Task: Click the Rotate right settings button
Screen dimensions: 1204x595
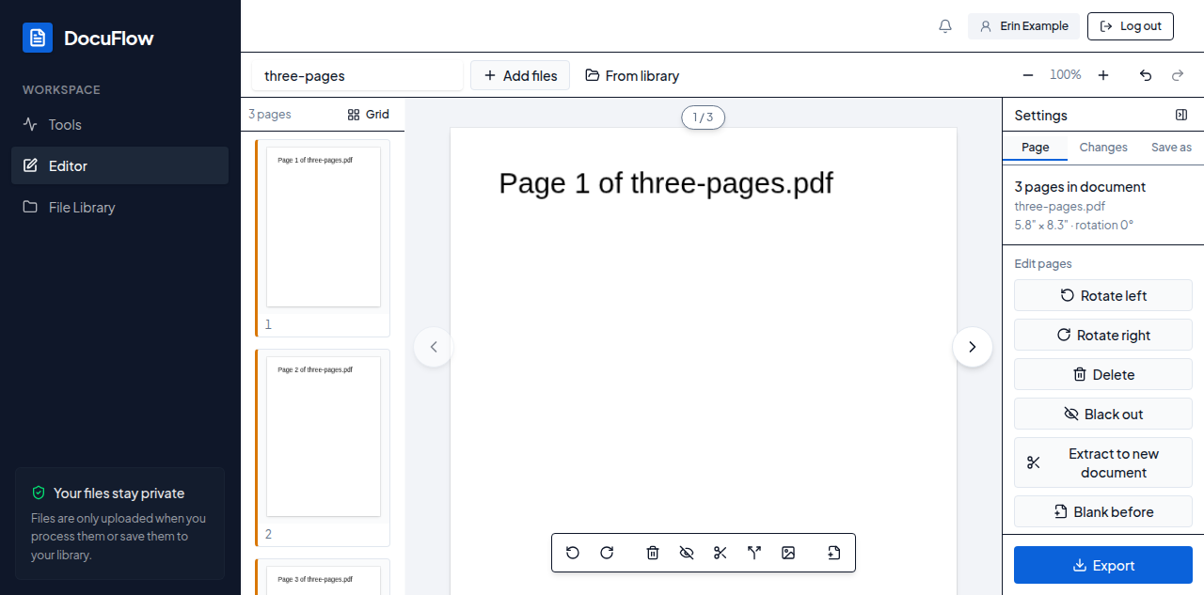Action: tap(1103, 335)
